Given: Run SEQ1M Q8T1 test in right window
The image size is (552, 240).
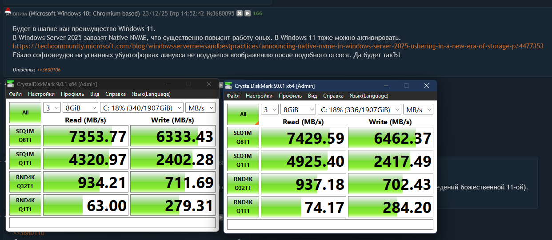Looking at the screenshot, I should click(x=243, y=138).
